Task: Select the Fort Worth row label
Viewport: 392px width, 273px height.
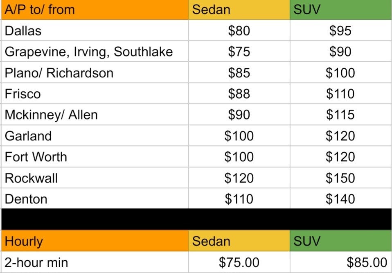Action: 94,157
